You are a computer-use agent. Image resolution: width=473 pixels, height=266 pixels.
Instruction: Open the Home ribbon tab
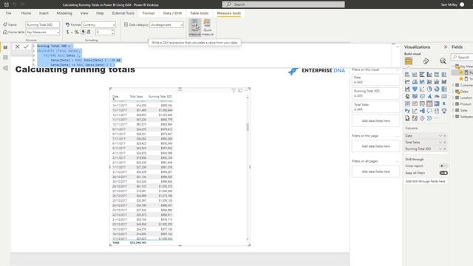[x=26, y=13]
